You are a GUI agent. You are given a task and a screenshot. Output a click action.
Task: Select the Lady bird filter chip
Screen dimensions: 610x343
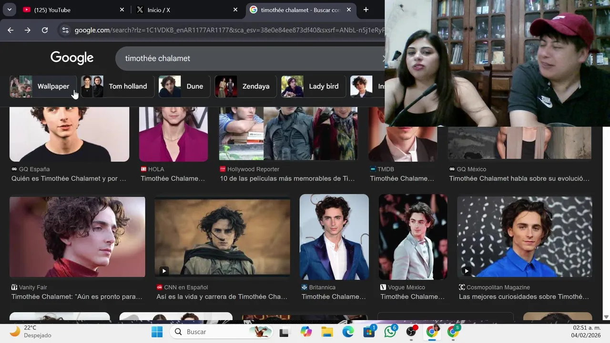tap(313, 86)
